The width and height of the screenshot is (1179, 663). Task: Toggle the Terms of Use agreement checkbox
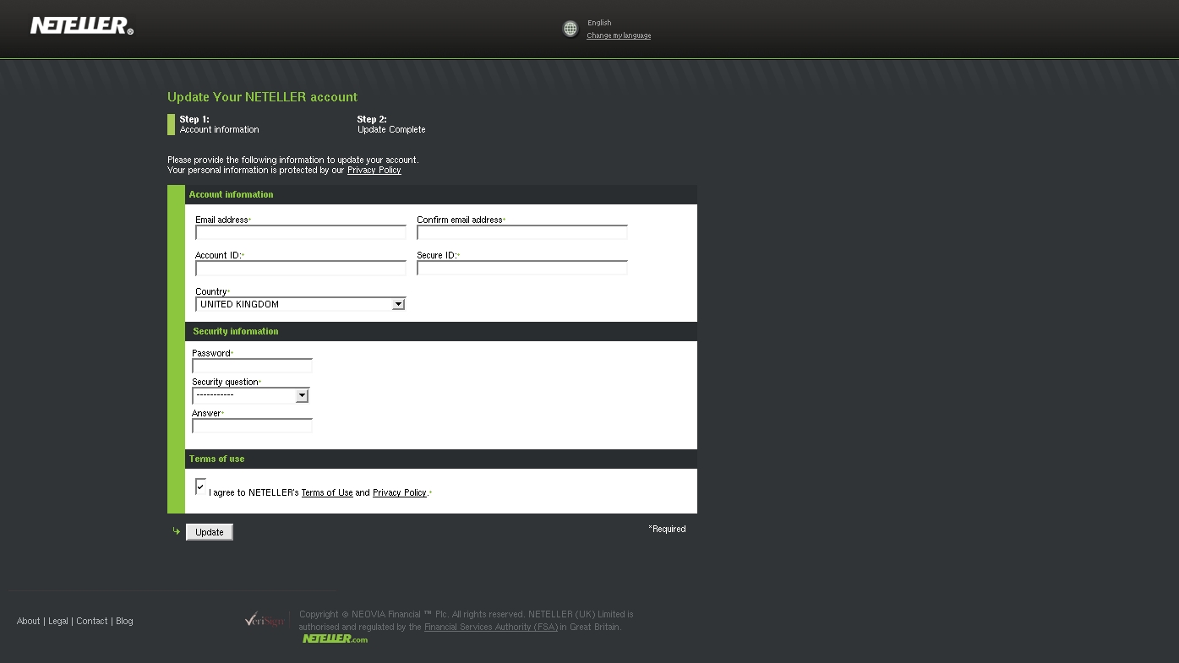pos(200,486)
